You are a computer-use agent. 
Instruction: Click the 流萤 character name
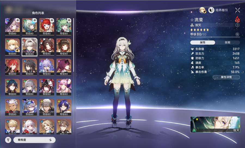point(199,20)
